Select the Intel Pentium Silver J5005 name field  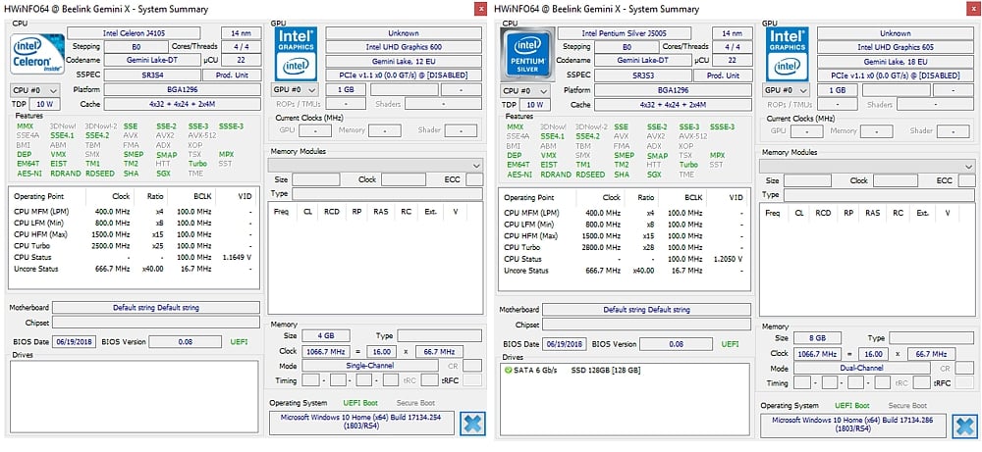(625, 33)
